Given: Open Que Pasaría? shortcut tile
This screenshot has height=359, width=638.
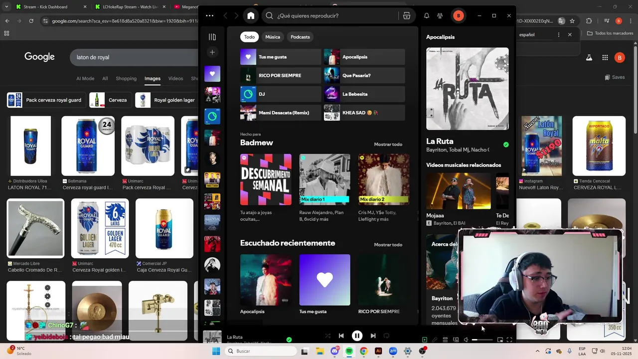Looking at the screenshot, I should pyautogui.click(x=364, y=75).
